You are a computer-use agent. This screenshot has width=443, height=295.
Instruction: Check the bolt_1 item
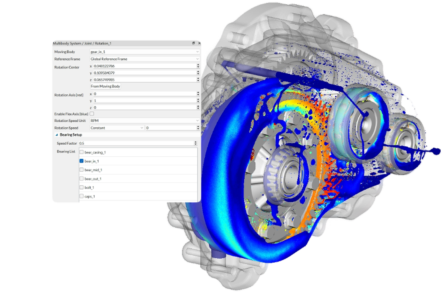82,187
